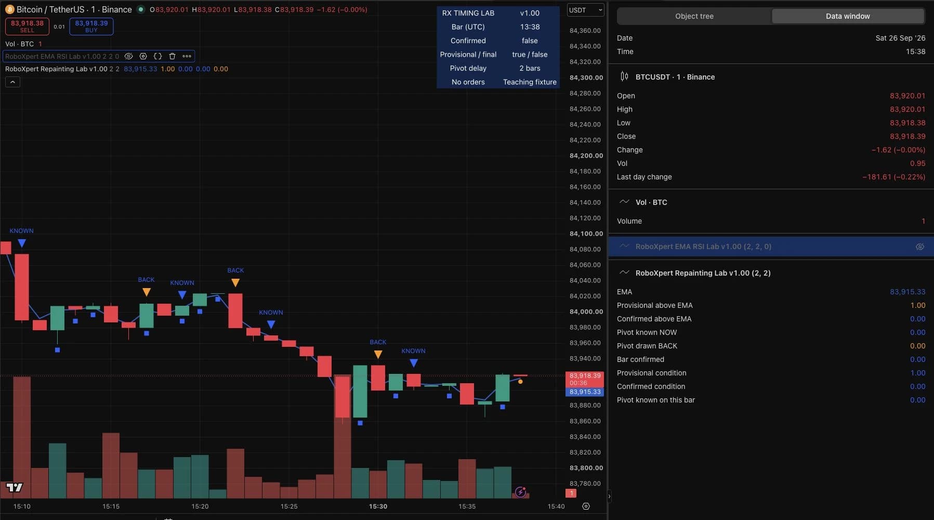Click the RX TIMING LAB table header
The height and width of the screenshot is (520, 934).
click(x=468, y=13)
